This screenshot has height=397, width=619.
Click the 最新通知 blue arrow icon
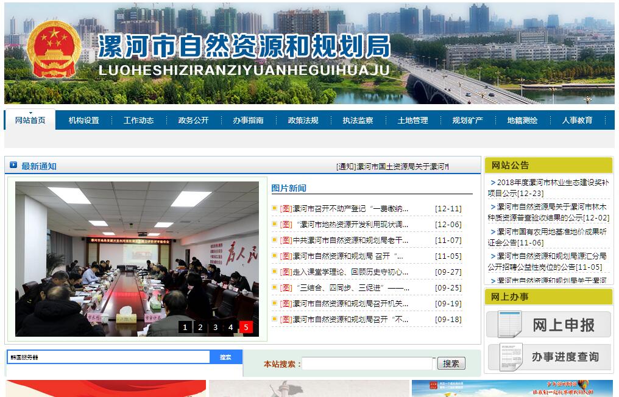click(x=13, y=165)
